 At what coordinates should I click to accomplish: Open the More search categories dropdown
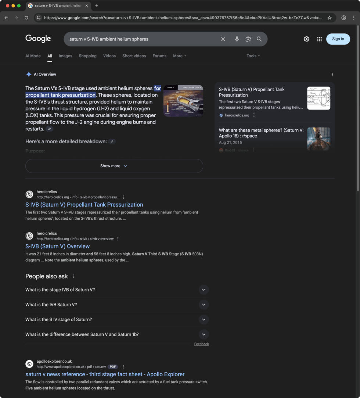[x=179, y=56]
